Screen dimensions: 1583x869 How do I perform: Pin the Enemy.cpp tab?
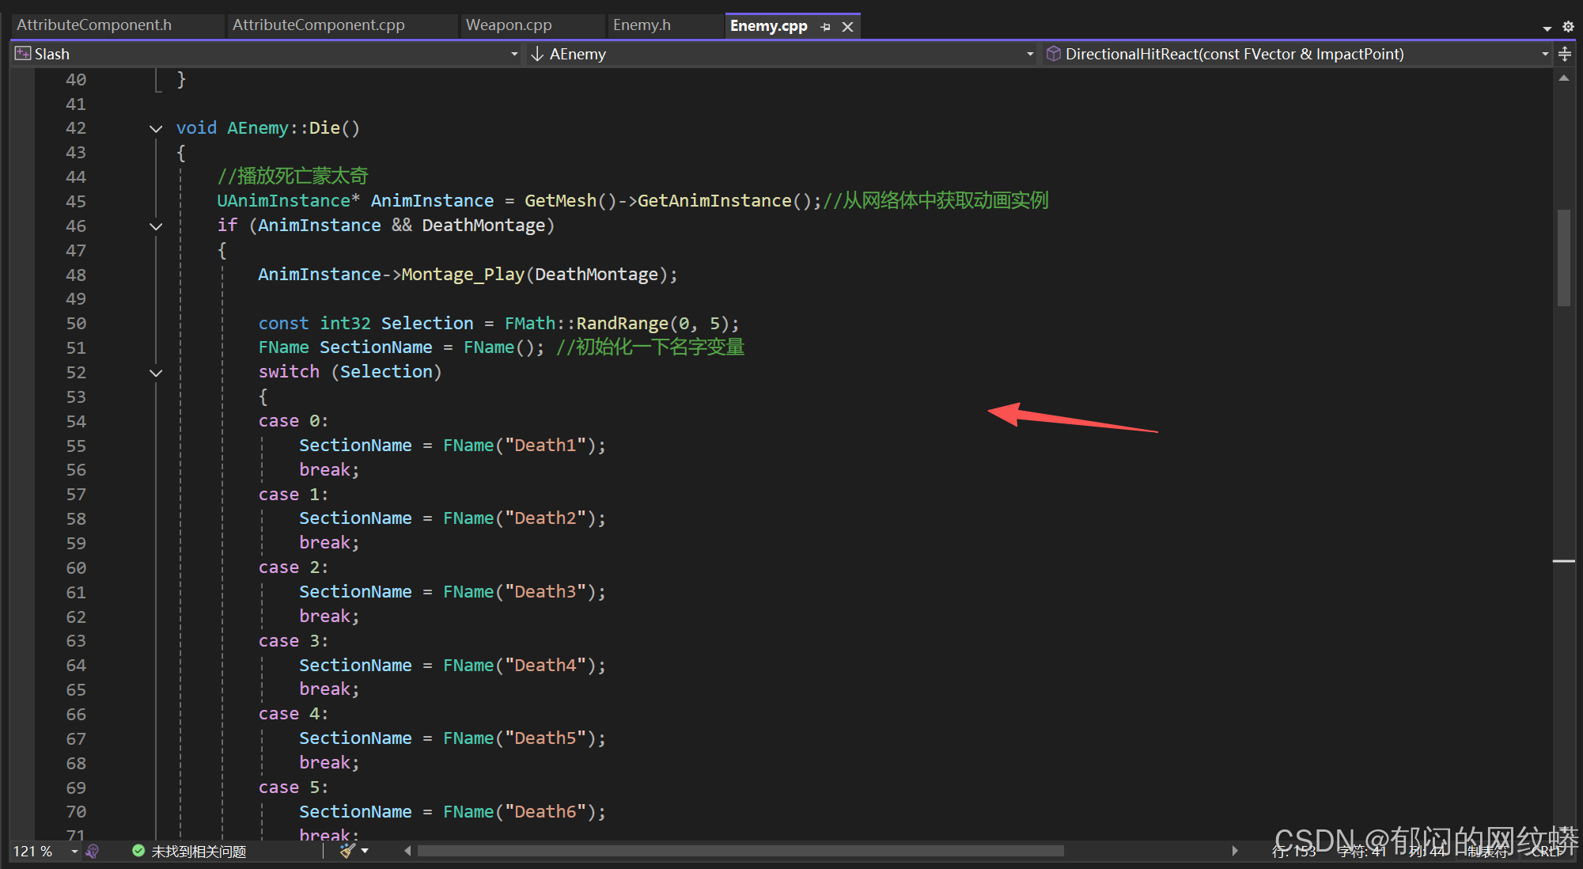pyautogui.click(x=826, y=26)
